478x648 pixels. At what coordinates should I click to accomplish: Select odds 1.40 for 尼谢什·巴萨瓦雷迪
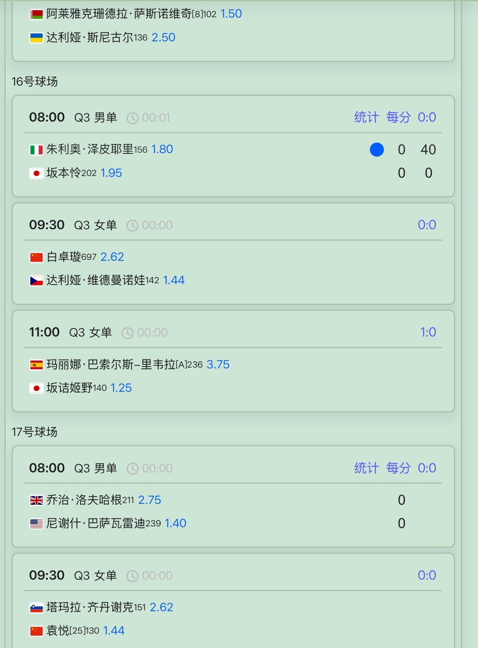coord(175,524)
